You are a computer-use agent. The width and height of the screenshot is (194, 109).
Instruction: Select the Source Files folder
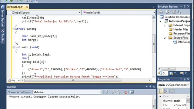(178, 38)
